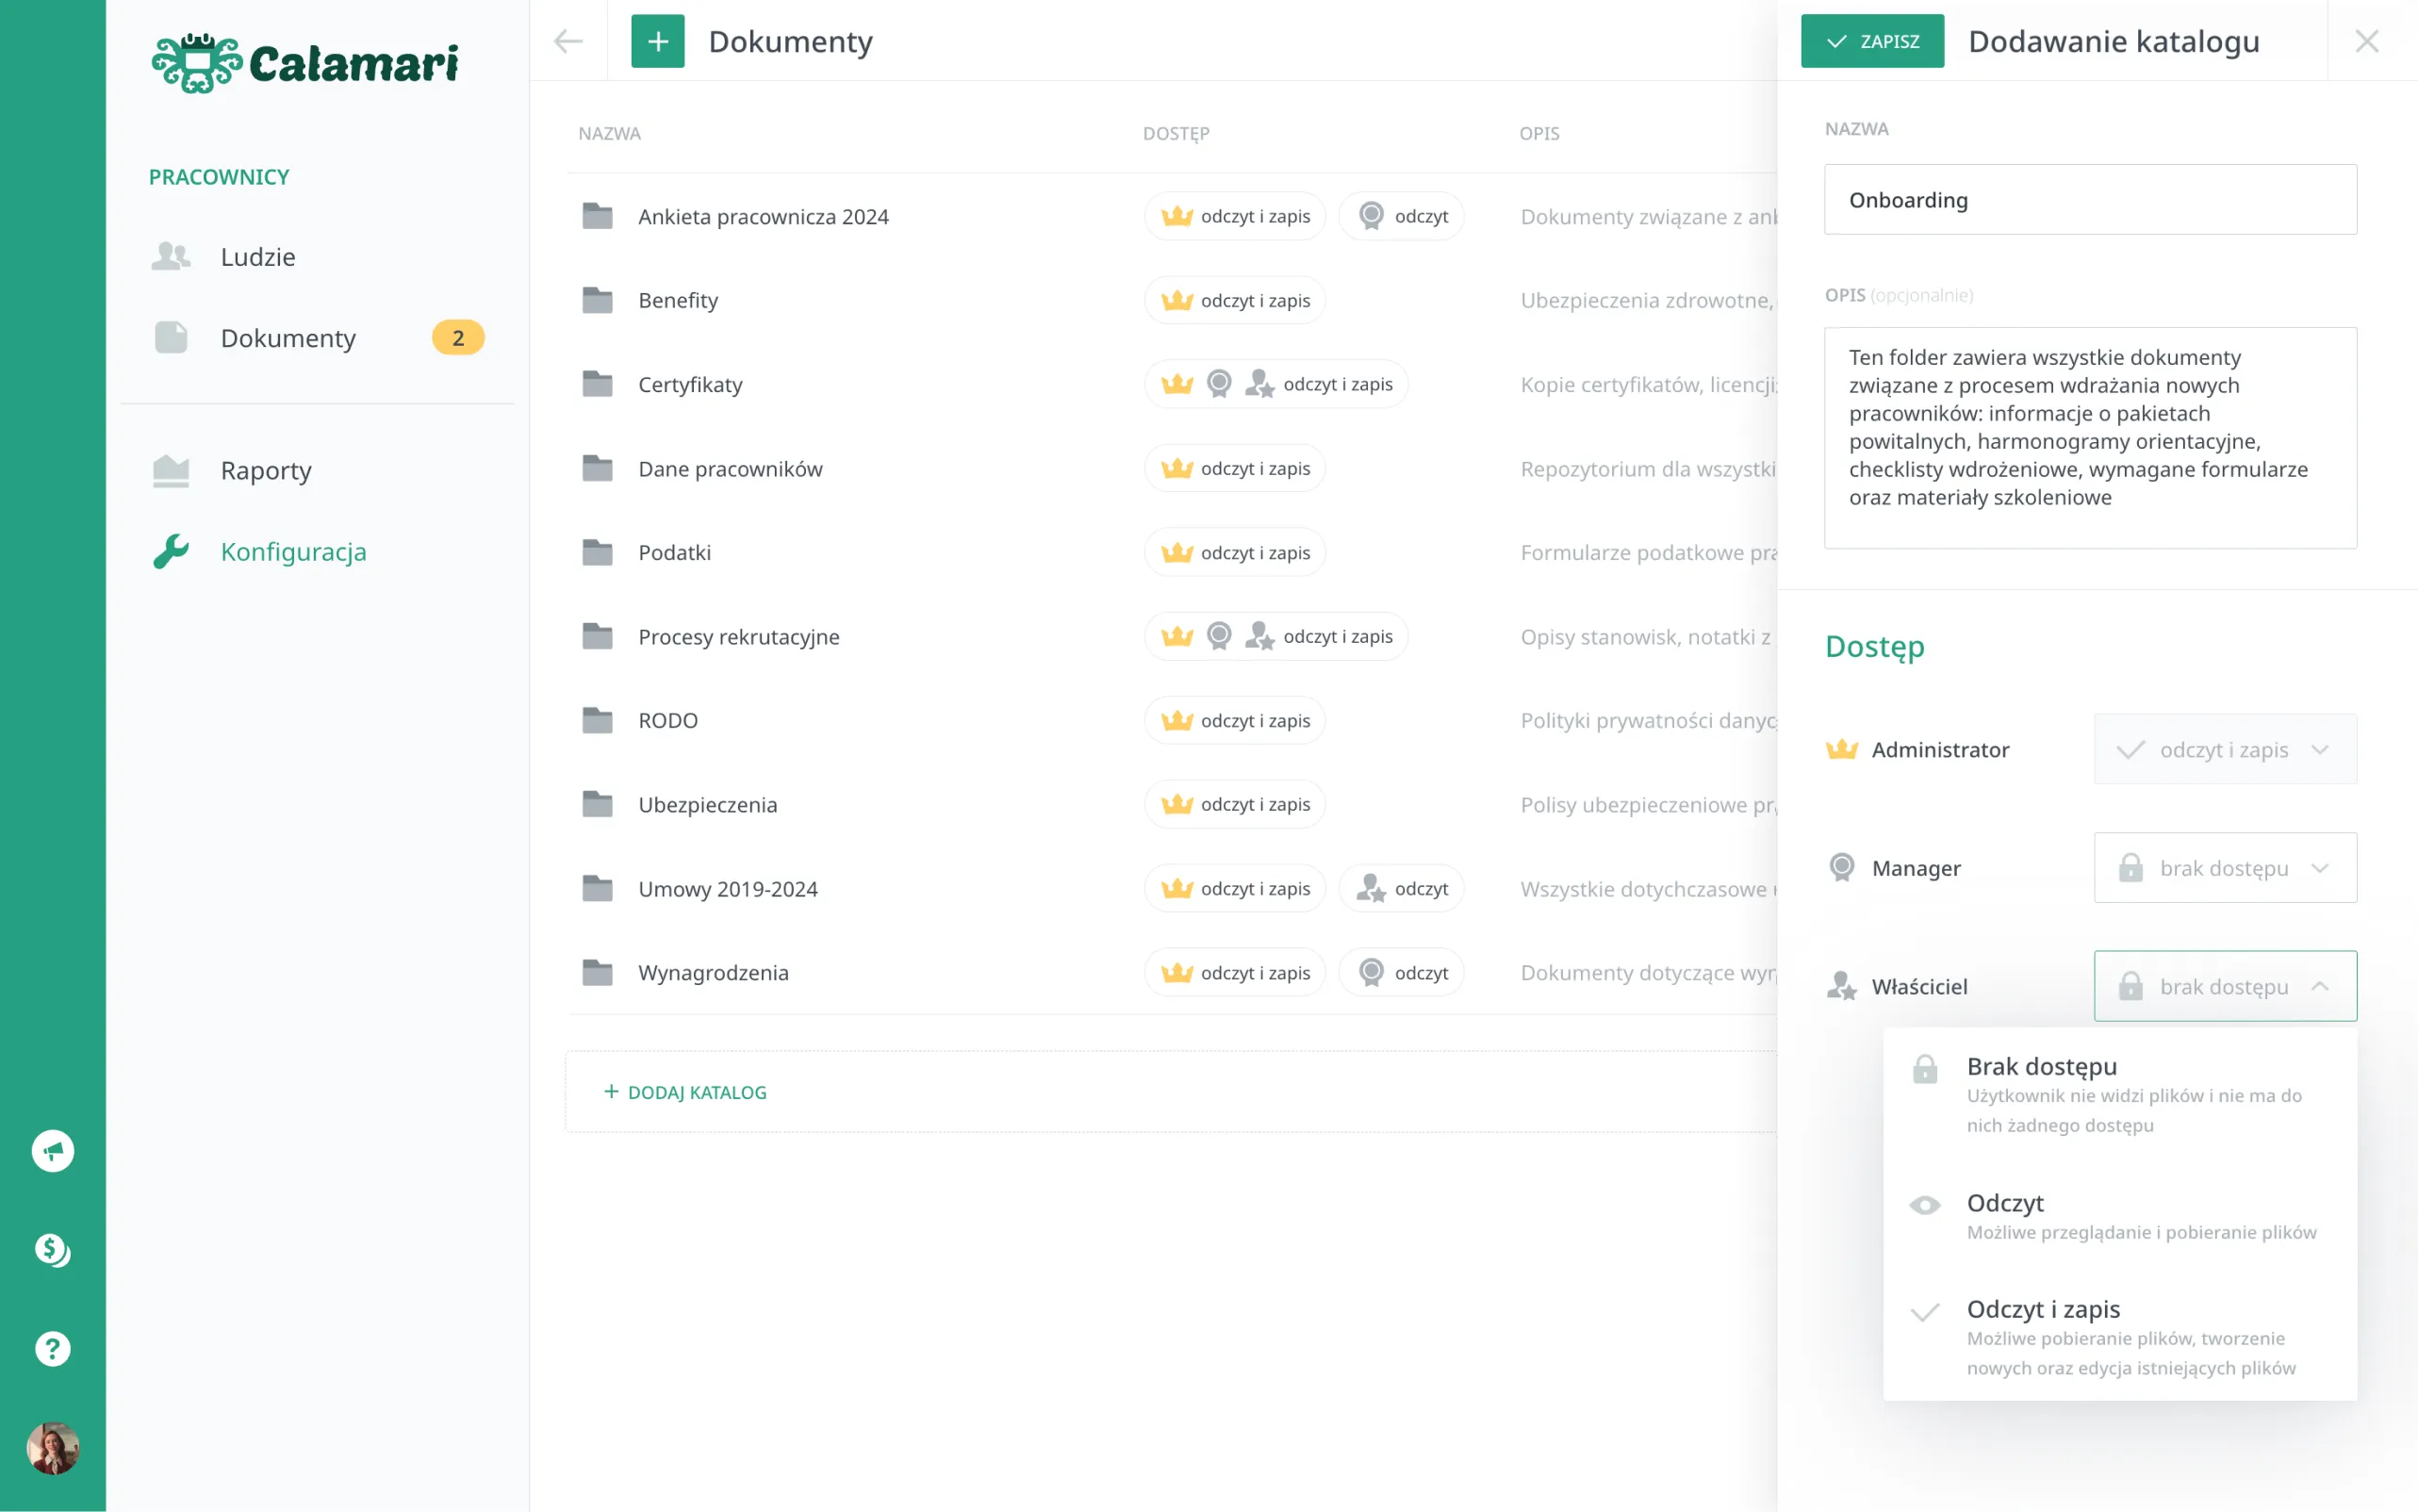The image size is (2418, 1512).
Task: Click the ZAPISZ save button
Action: [1872, 41]
